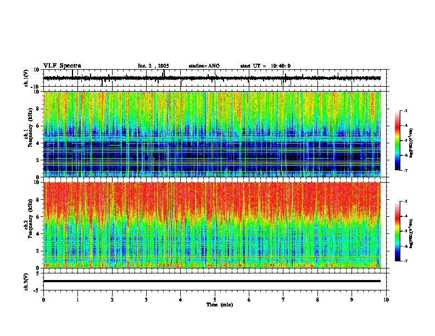Click the 6 kHz tick of ch.1 spectrogram

coord(38,126)
